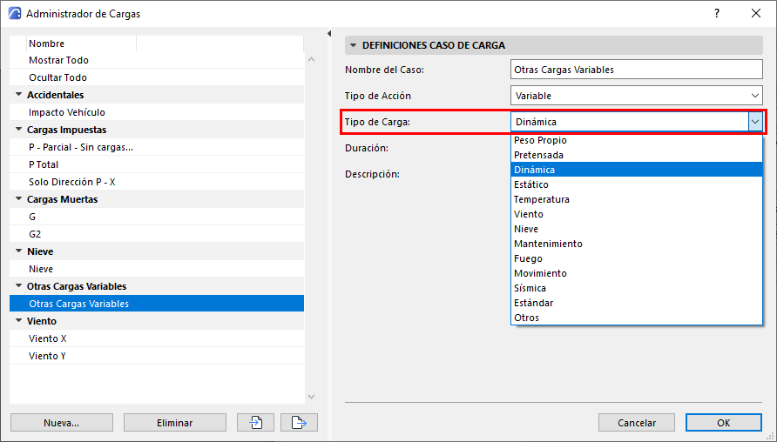Click the Eliminar button
This screenshot has height=442, width=777.
(x=174, y=423)
